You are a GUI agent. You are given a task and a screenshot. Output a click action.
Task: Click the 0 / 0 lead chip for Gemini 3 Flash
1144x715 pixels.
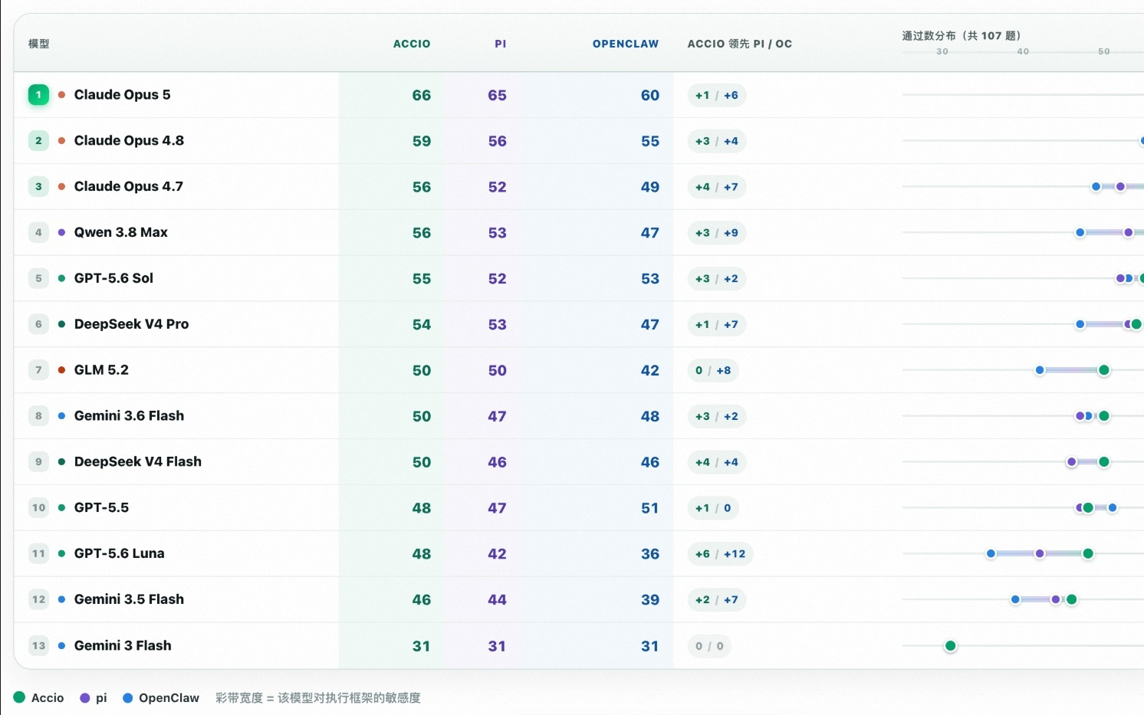[709, 646]
